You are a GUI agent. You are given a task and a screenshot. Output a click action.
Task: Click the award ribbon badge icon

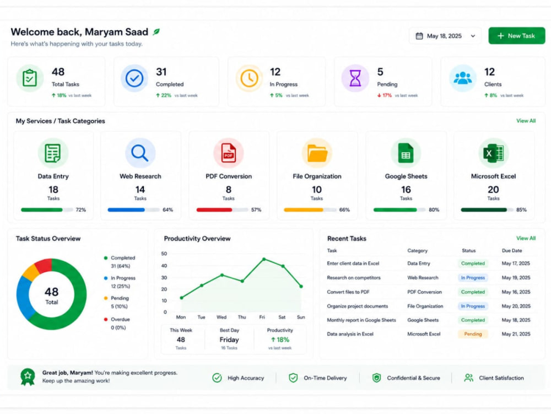point(28,377)
